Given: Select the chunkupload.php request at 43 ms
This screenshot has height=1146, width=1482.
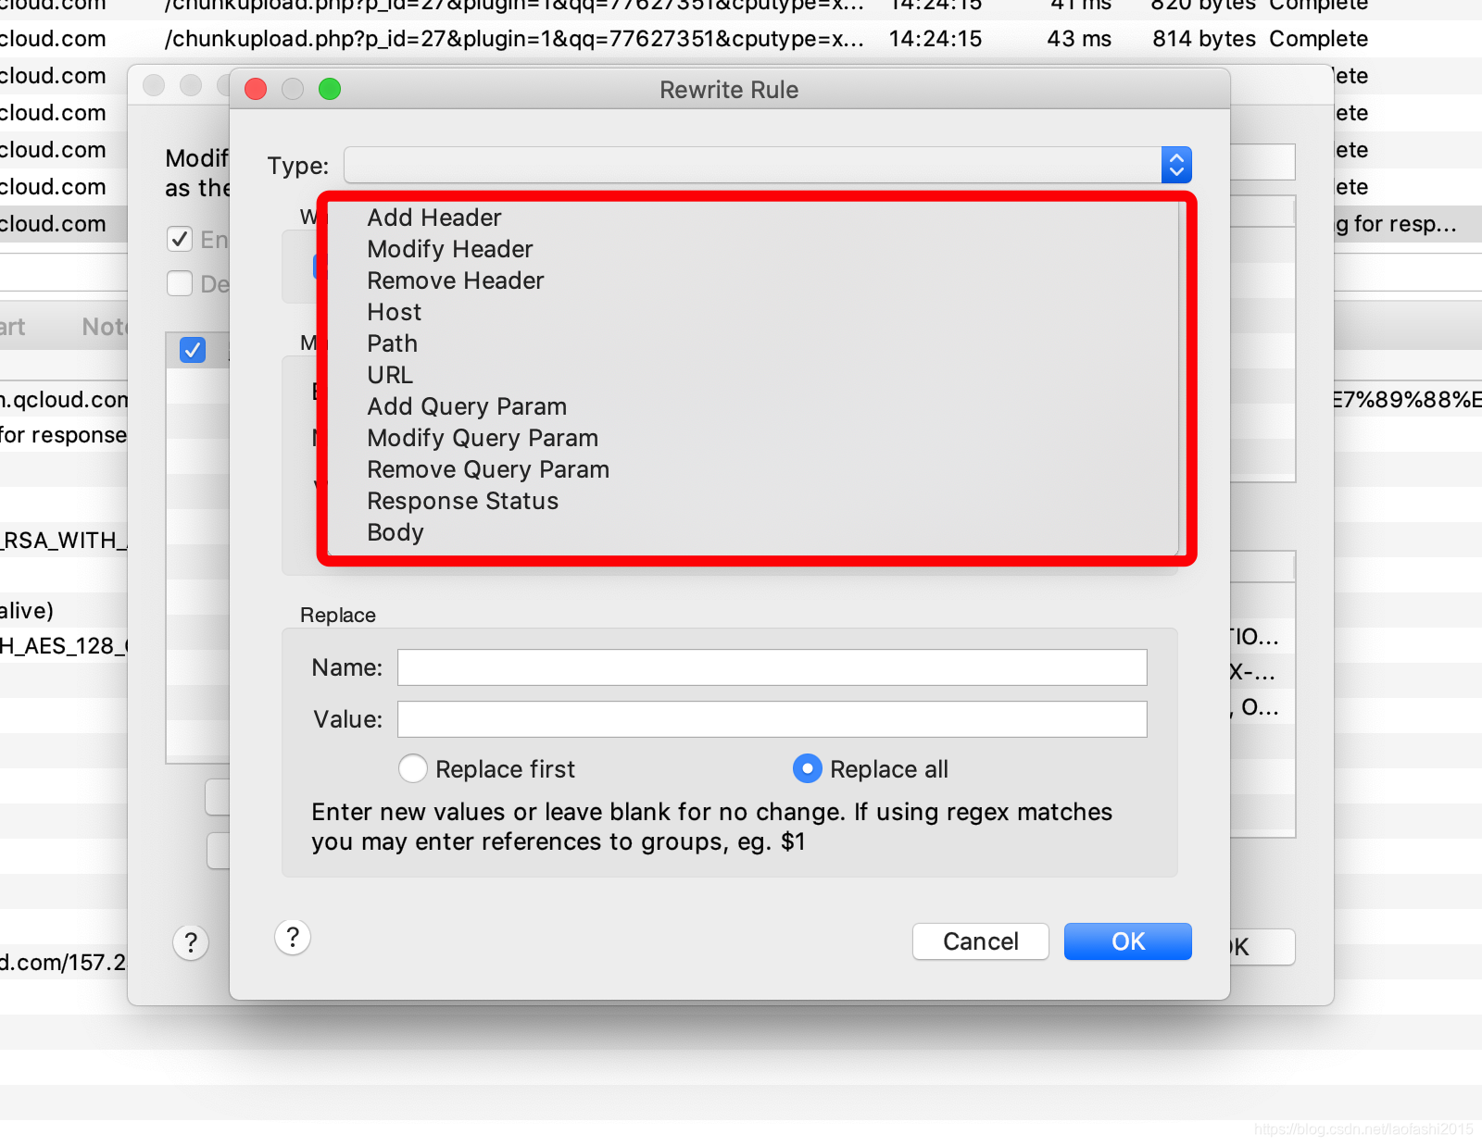Looking at the screenshot, I should pos(514,39).
